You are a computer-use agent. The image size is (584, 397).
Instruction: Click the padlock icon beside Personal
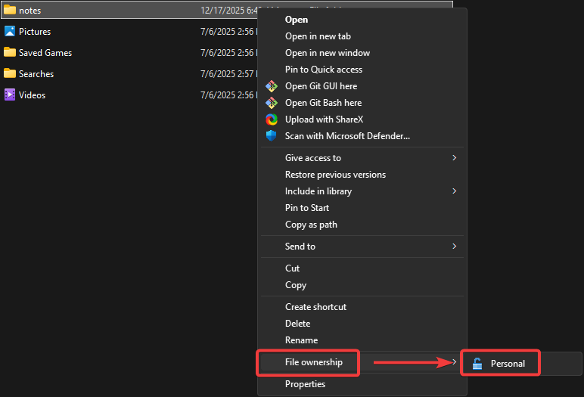(x=477, y=364)
